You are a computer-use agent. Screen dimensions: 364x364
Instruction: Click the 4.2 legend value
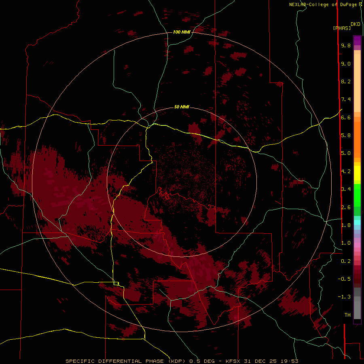pos(346,171)
